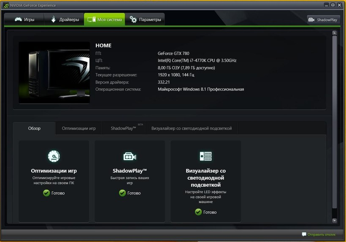Click the gamepad icon on Игры tab
Image resolution: width=346 pixels, height=242 pixels.
(x=18, y=19)
